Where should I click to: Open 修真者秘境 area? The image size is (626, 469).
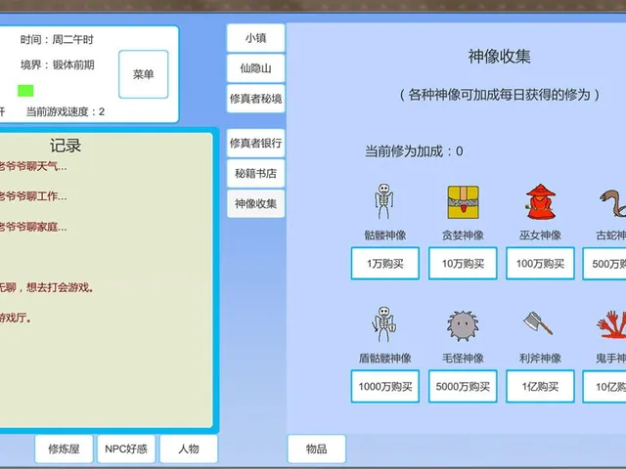click(x=256, y=99)
